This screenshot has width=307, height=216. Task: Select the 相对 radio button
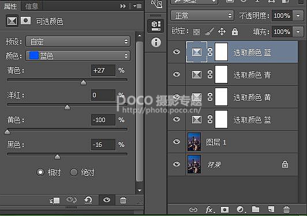pos(40,172)
